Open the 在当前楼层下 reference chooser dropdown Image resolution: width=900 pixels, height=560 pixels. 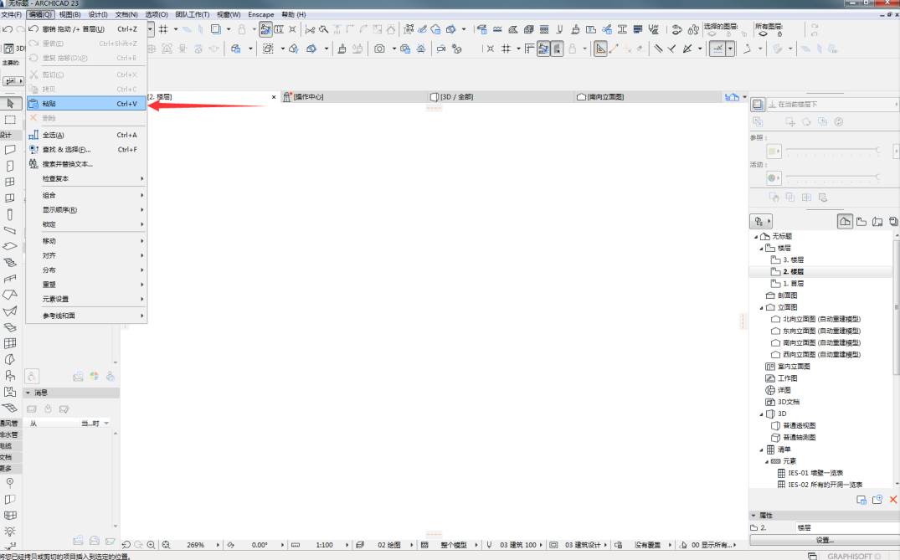tap(832, 104)
